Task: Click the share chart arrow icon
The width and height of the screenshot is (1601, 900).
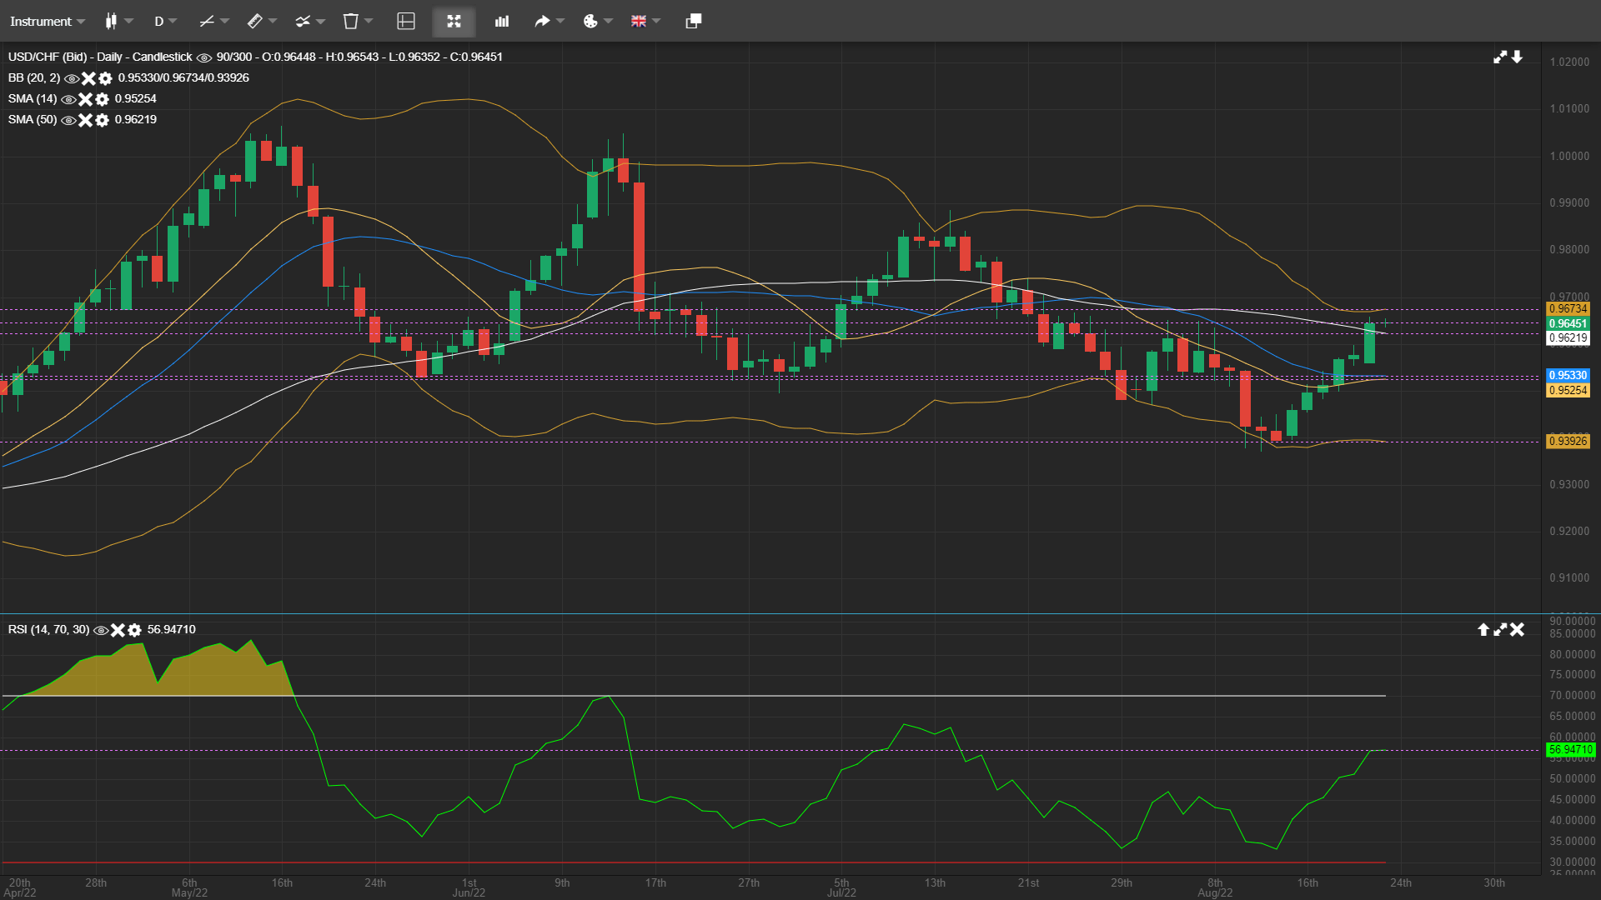Action: point(542,21)
